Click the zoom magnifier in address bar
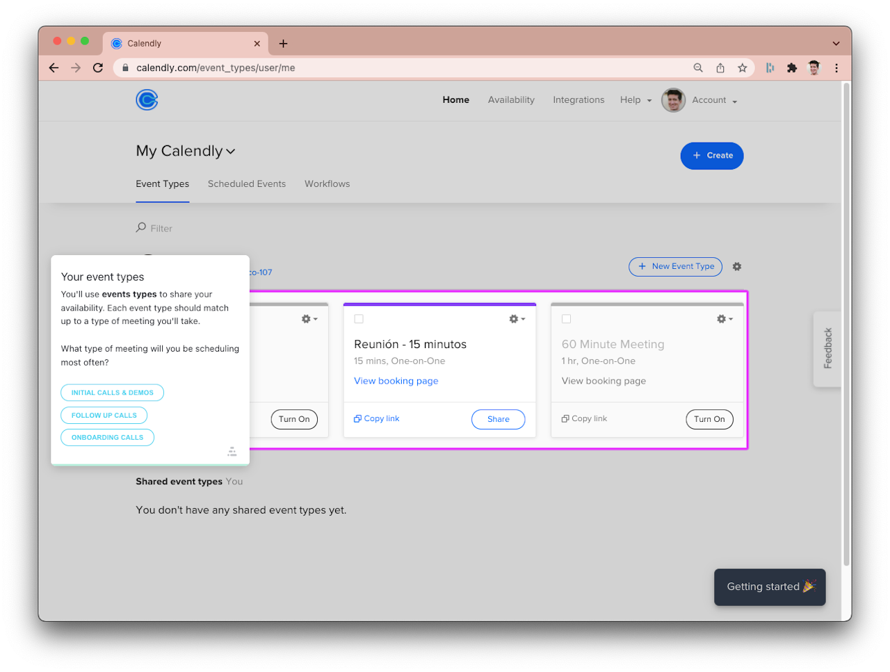 click(x=698, y=67)
